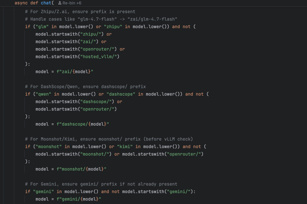307x204 pixels.
Task: Click the line model.startswith("hosted_vllm/")
Action: pos(77,57)
